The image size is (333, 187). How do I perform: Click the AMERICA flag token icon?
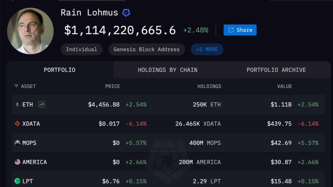(17, 162)
